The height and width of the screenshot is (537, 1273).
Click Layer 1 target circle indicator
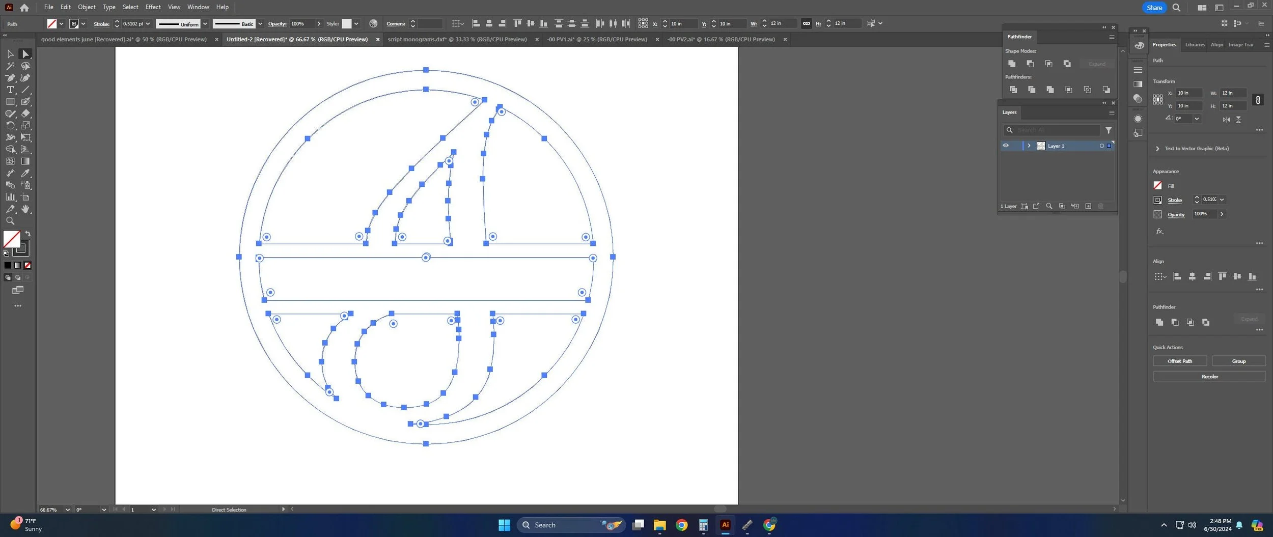1101,146
